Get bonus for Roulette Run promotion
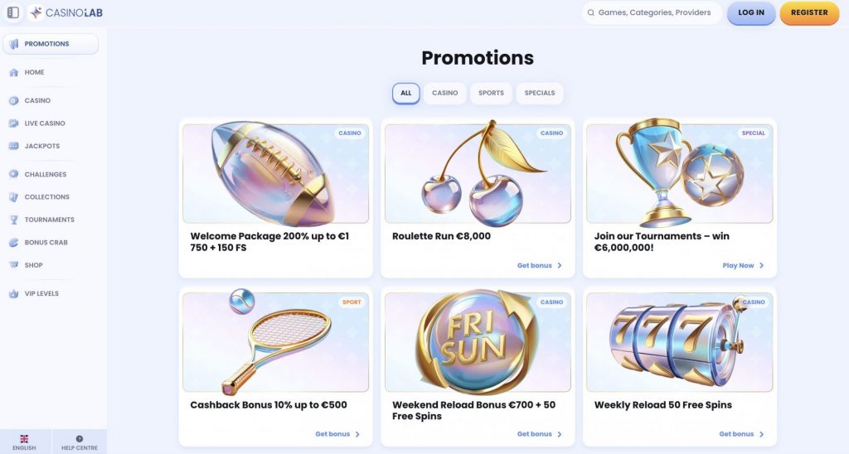The height and width of the screenshot is (454, 849). pyautogui.click(x=539, y=266)
